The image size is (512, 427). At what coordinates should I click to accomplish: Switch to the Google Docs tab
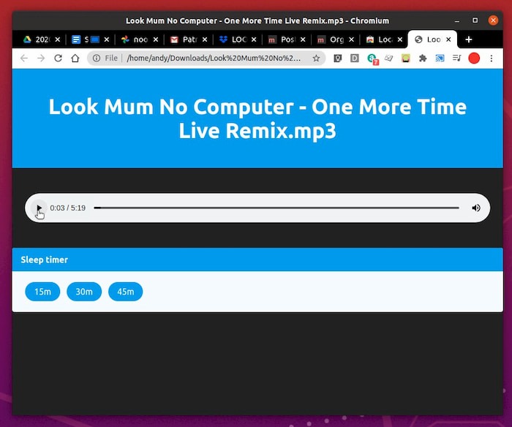pos(86,39)
